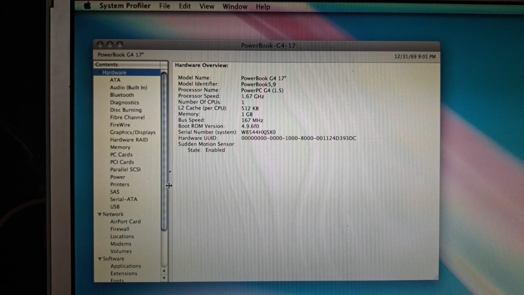This screenshot has width=524, height=295.
Task: Click the window minimize button
Action: pos(110,44)
